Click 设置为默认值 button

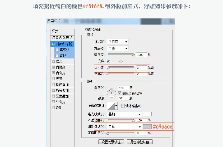[x=111, y=142]
